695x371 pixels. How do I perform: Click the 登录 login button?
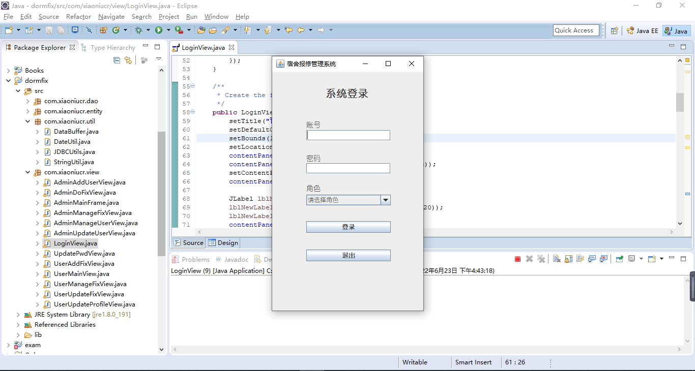(348, 227)
